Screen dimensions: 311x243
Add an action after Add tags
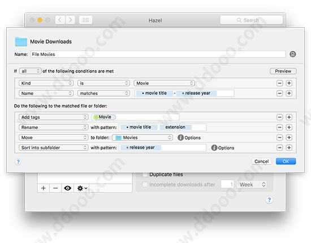coord(289,118)
